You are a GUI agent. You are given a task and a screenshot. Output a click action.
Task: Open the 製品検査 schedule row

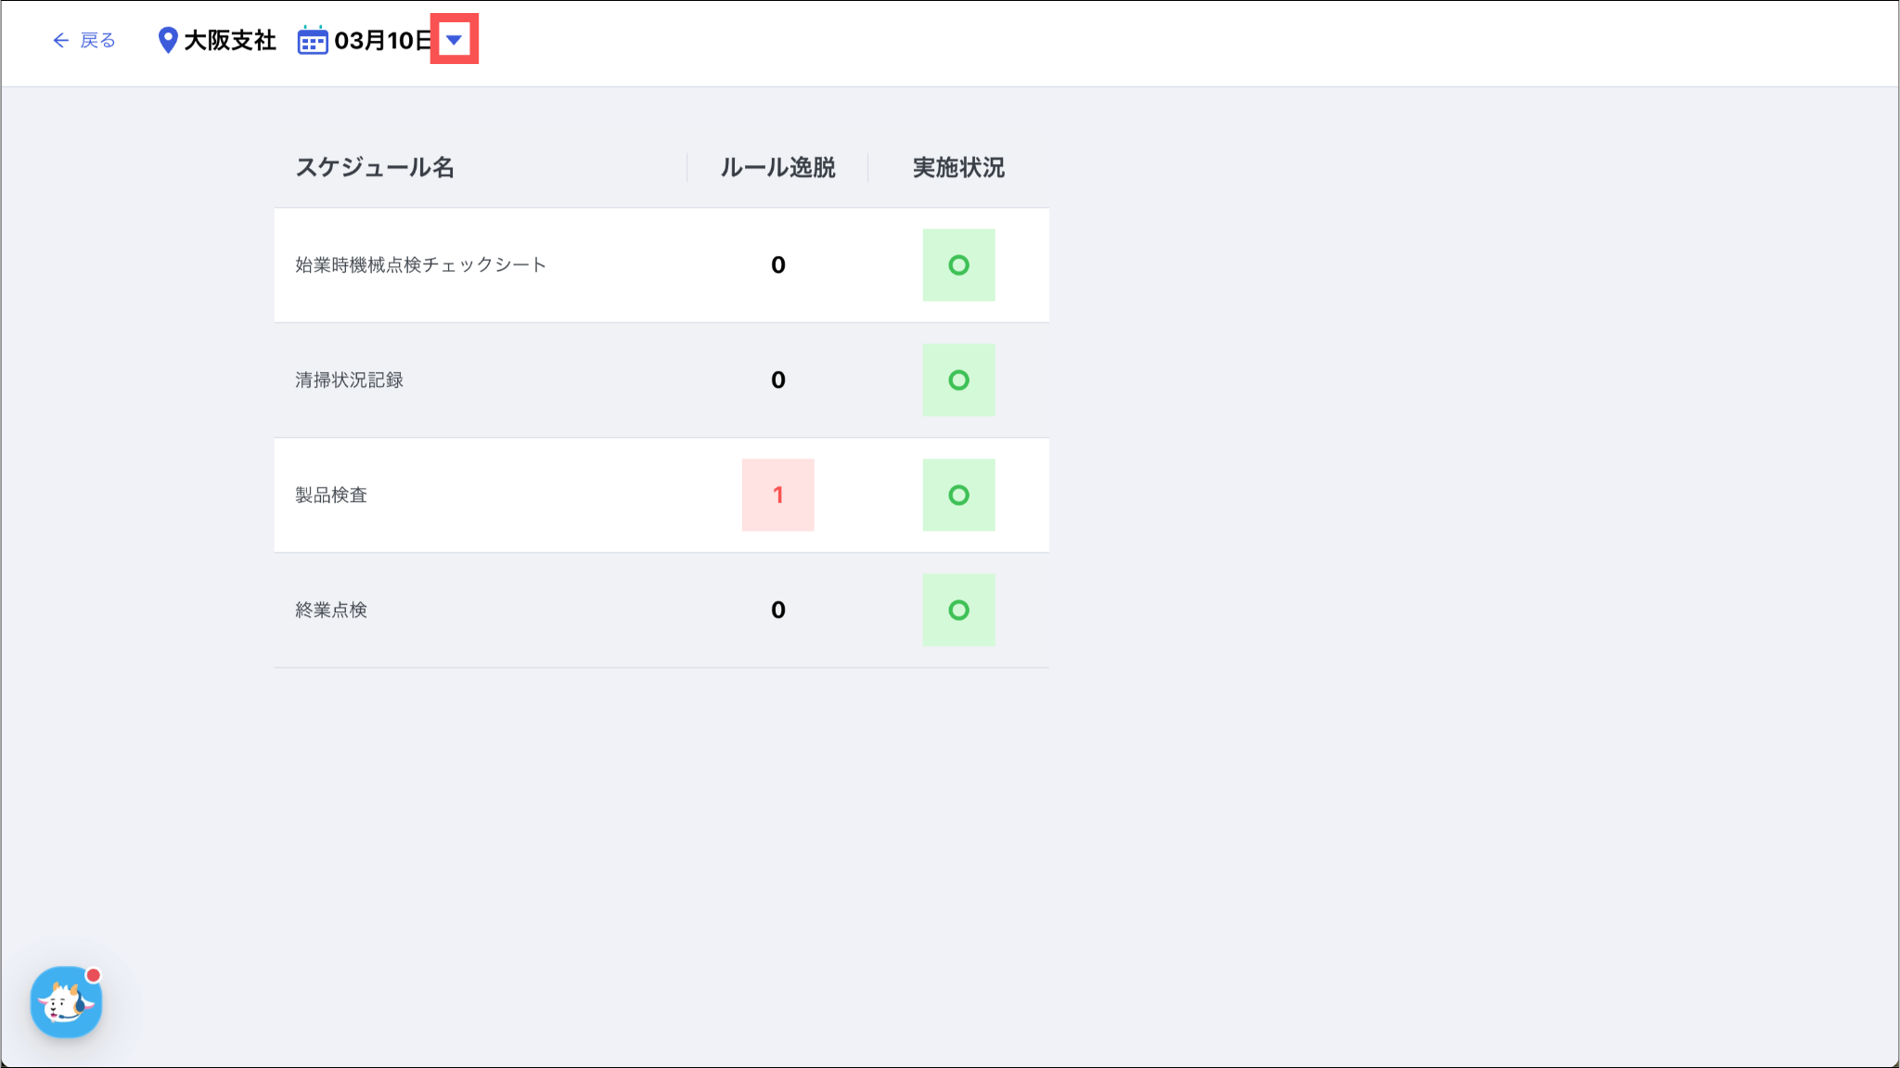pos(331,495)
